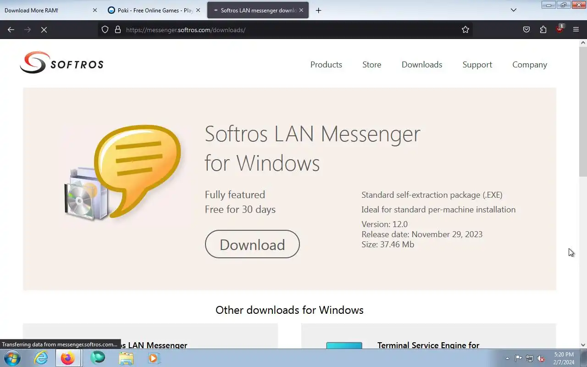Click the "Version: 12.0" text

[384, 224]
